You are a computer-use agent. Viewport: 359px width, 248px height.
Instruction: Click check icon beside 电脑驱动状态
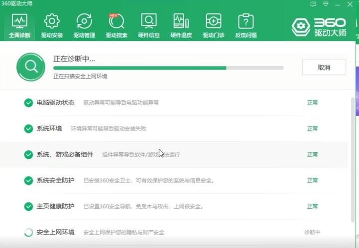pos(28,103)
